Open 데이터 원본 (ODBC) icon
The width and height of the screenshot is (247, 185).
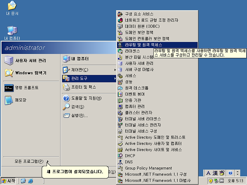(x=120, y=26)
